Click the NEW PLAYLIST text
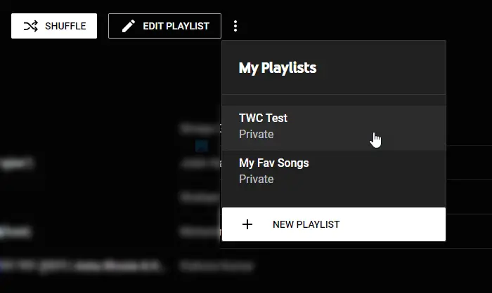This screenshot has height=293, width=492. point(306,224)
